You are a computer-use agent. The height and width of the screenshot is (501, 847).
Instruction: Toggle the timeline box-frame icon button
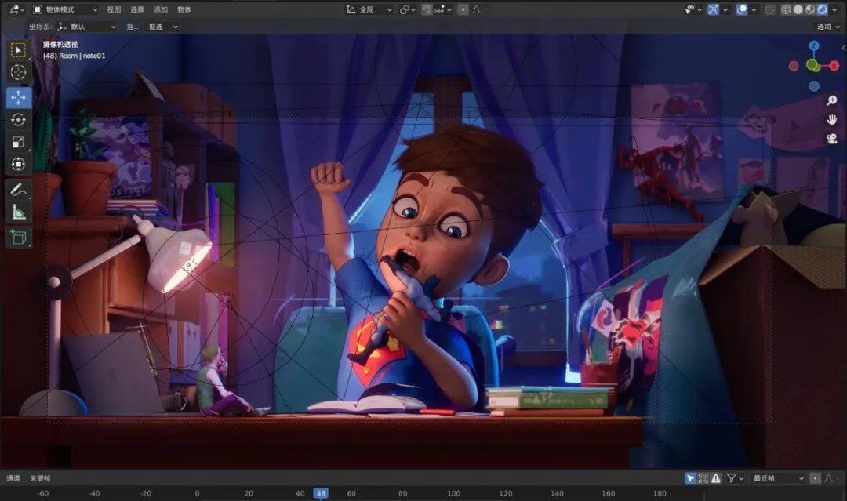tap(703, 478)
